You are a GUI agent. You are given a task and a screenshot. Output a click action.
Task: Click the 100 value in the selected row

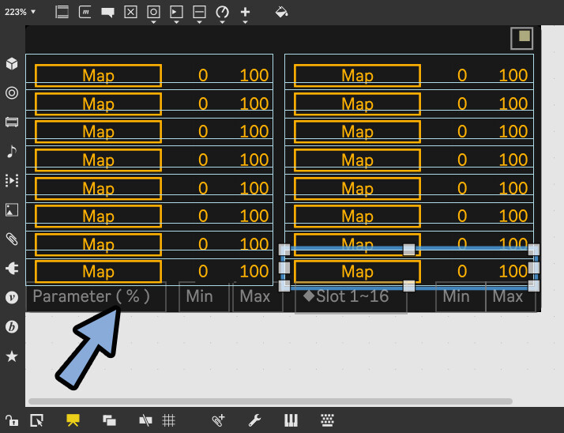pos(513,271)
